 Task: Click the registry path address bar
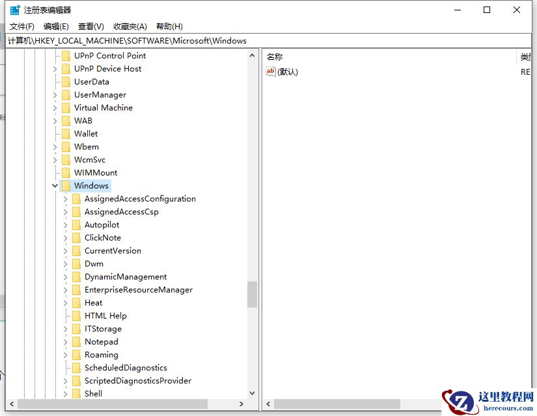(130, 40)
